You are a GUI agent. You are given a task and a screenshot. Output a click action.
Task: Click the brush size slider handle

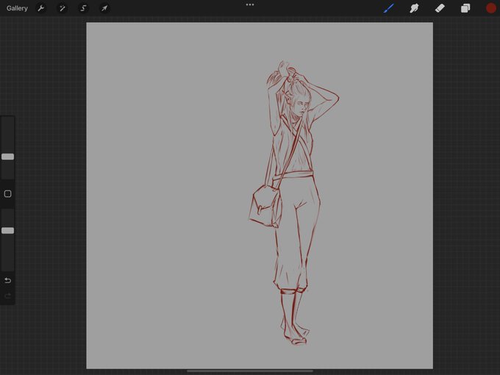pos(7,157)
